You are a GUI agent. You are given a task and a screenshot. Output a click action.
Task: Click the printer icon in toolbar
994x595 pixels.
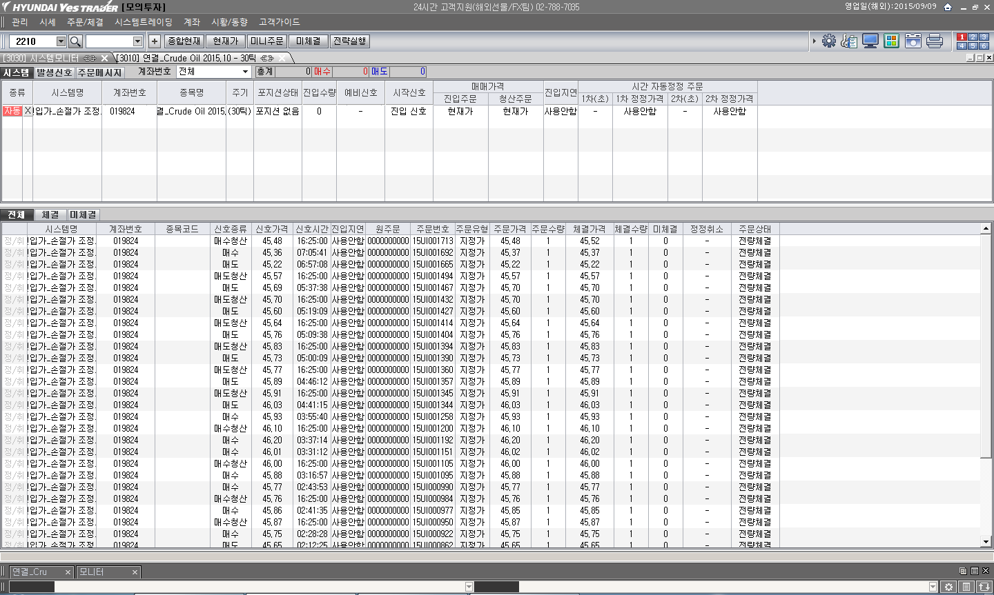pyautogui.click(x=935, y=41)
